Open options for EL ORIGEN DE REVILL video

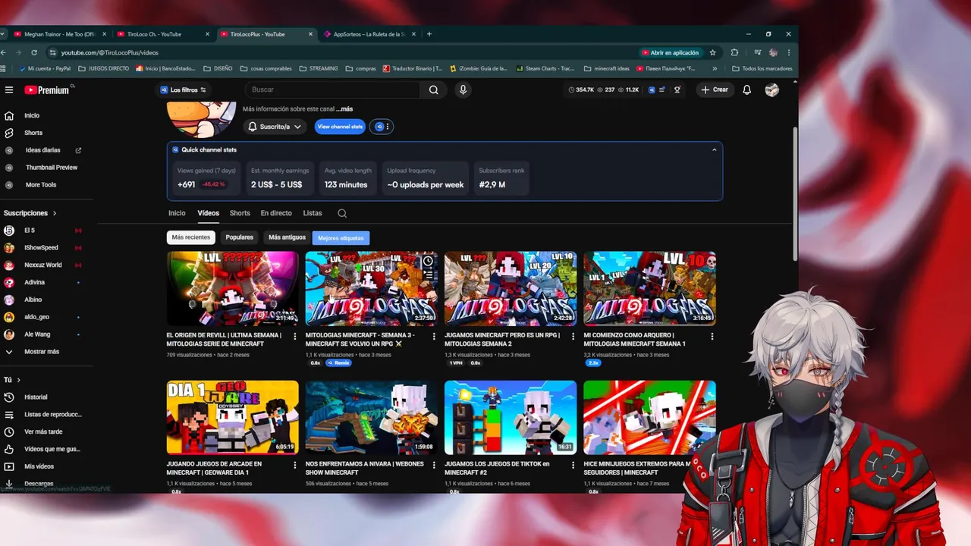(295, 336)
